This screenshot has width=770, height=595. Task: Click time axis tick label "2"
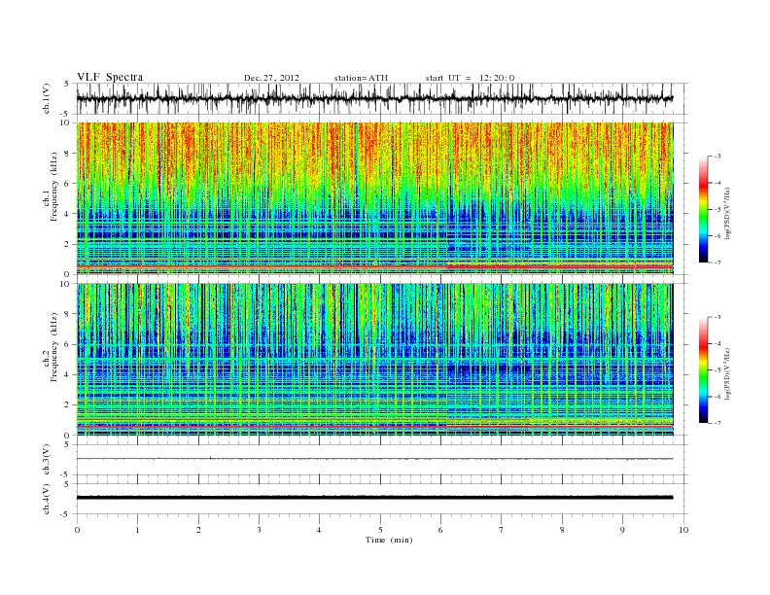tap(198, 530)
